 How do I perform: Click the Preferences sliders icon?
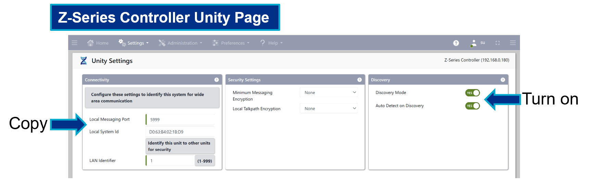[215, 43]
